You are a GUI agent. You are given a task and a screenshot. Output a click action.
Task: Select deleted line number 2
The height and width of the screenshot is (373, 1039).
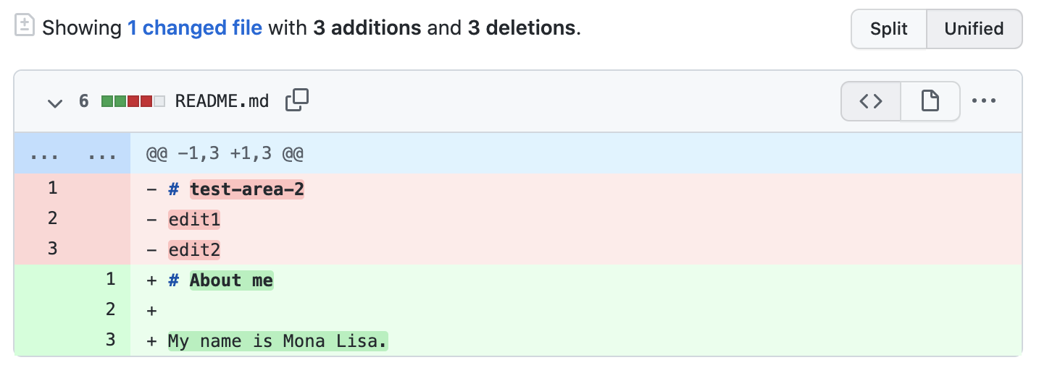click(x=52, y=218)
